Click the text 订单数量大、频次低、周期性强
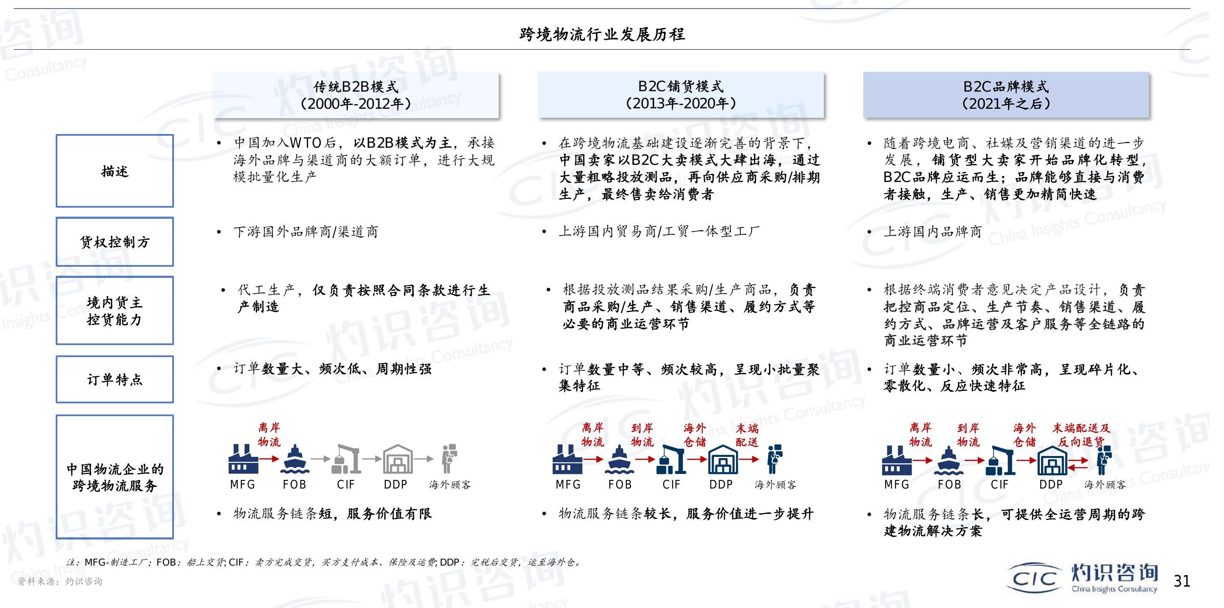Viewport: 1224px width, 608px height. (x=332, y=369)
